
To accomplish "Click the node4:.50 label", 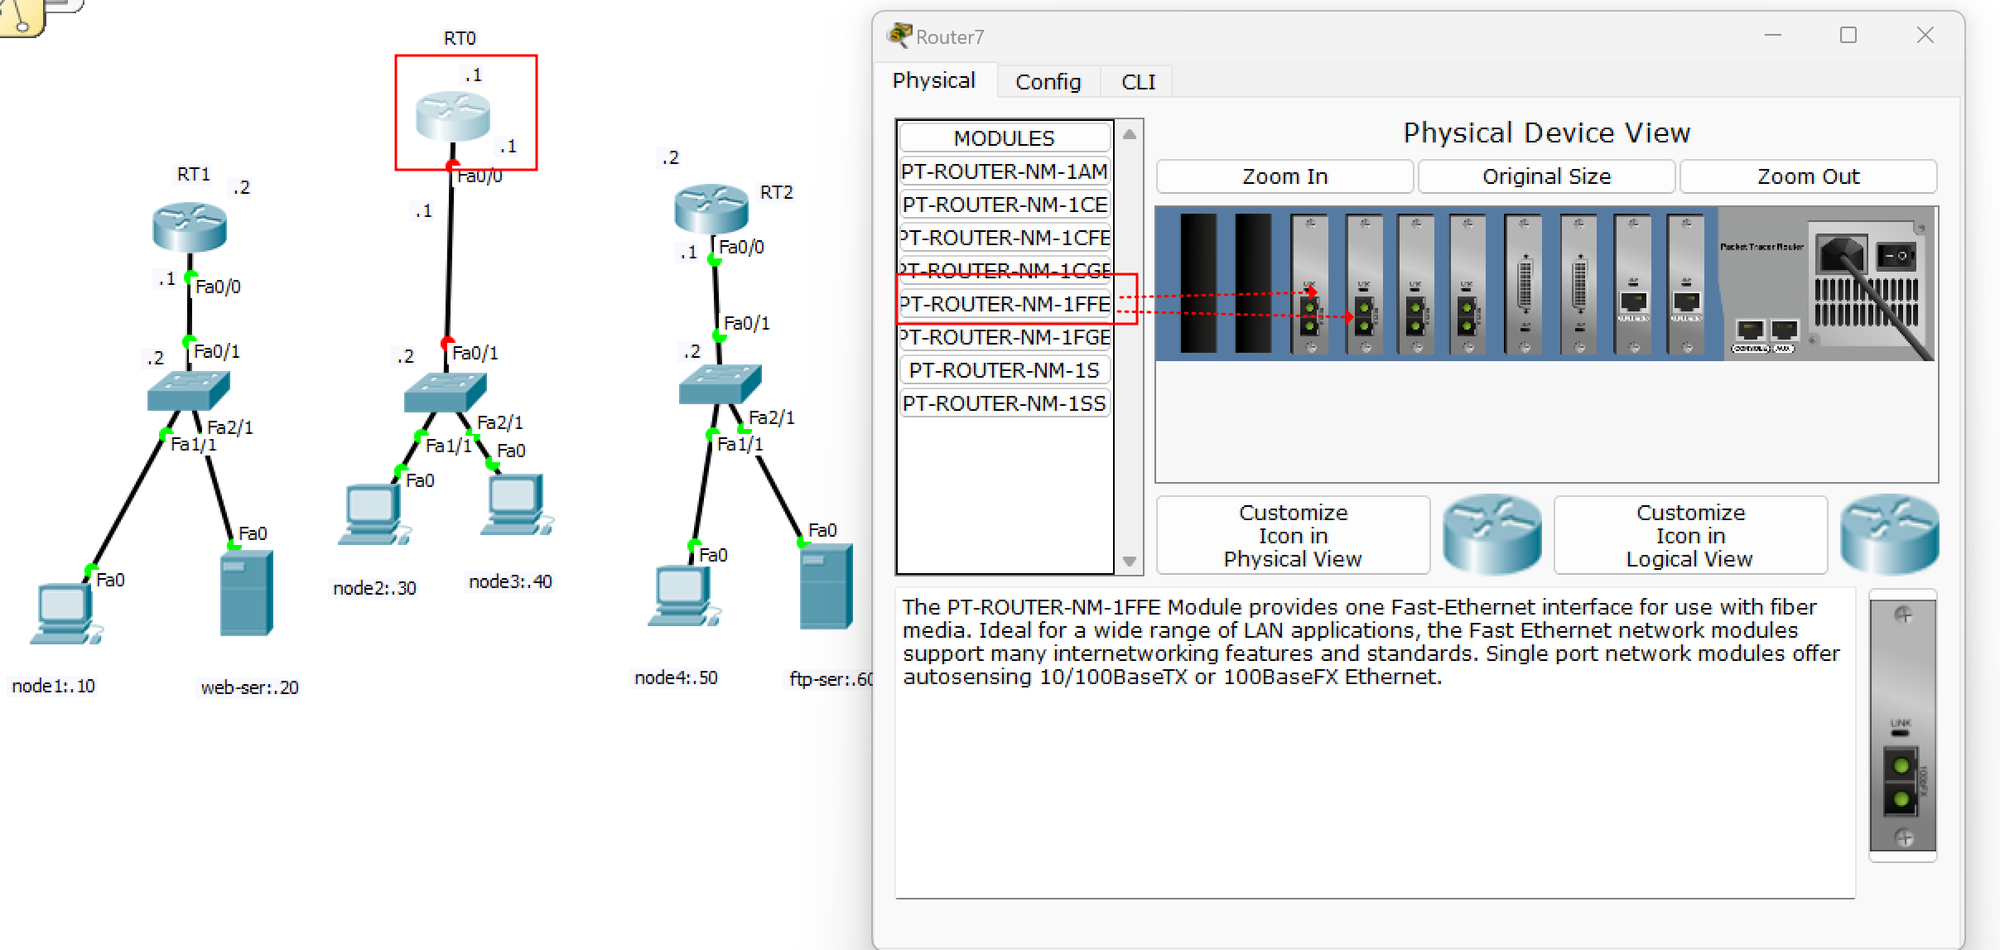I will click(x=676, y=678).
